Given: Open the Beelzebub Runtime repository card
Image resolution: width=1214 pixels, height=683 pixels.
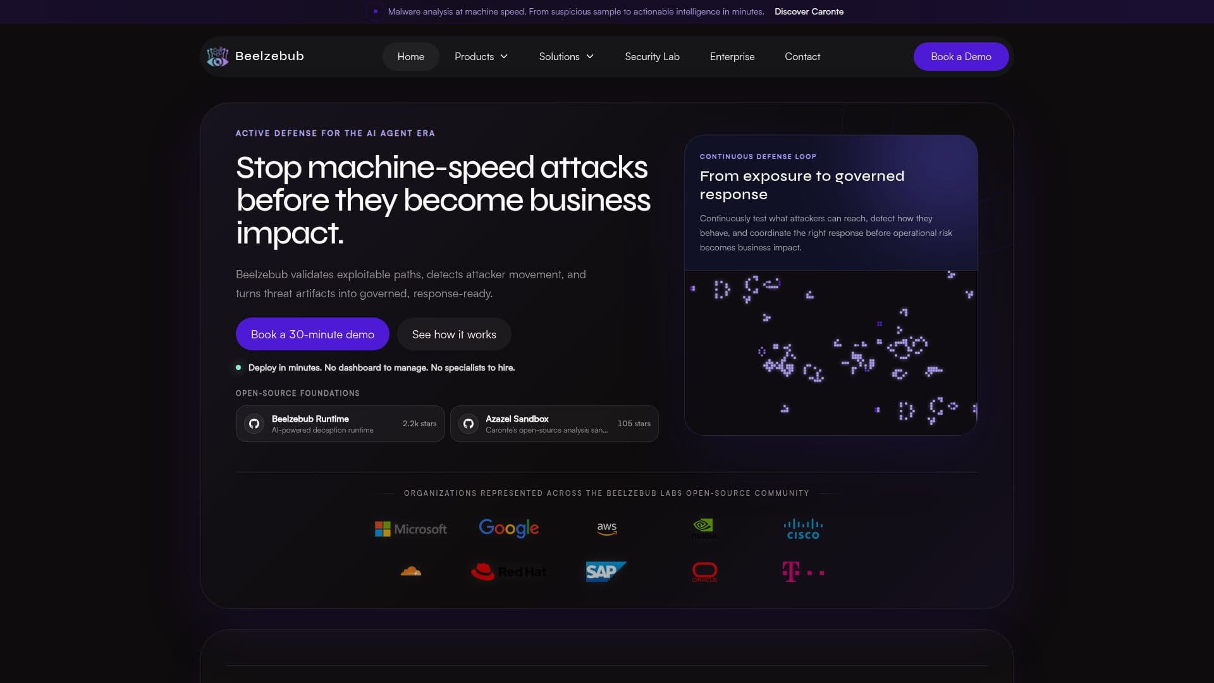Looking at the screenshot, I should point(340,424).
